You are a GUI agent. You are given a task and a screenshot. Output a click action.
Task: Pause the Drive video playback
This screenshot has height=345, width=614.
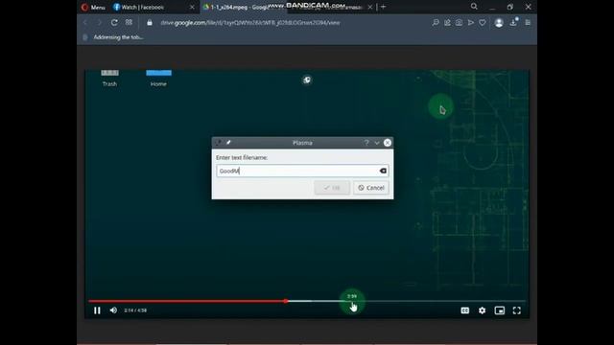(x=97, y=310)
